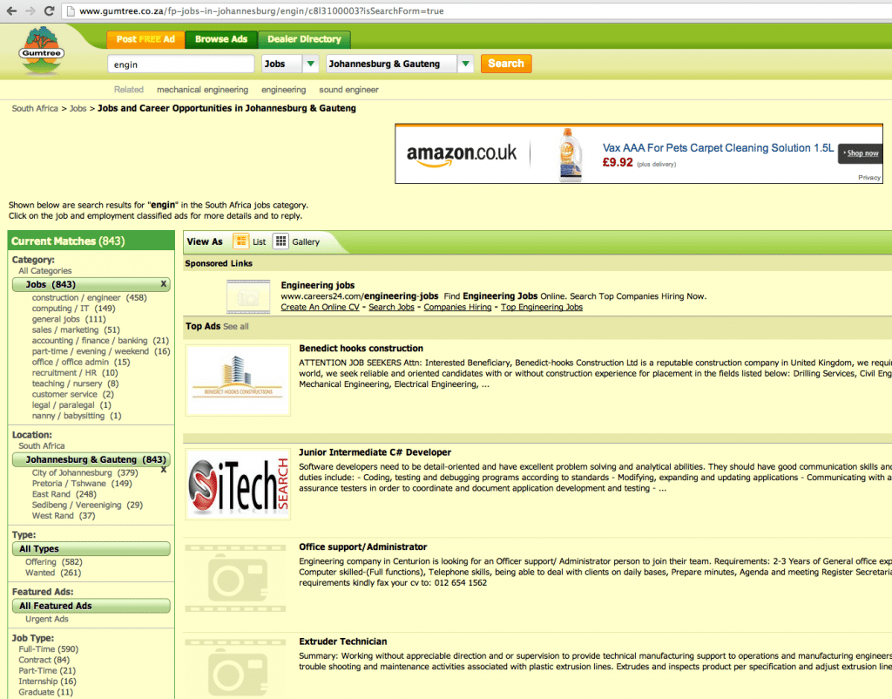The image size is (892, 699).
Task: Open Extruder Technician ad title
Action: tap(342, 641)
